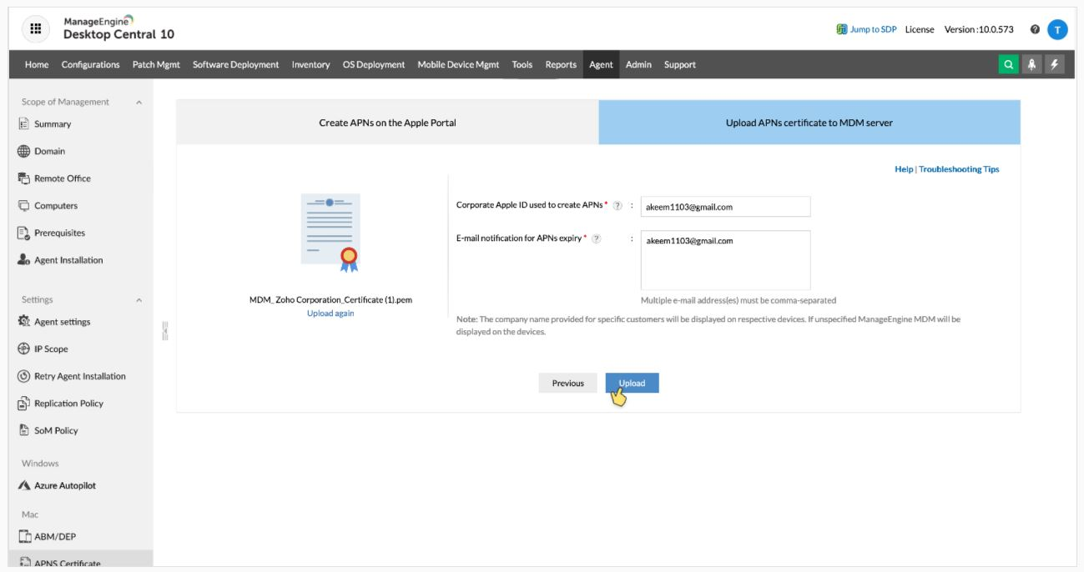Click the Previous button

[x=567, y=383]
